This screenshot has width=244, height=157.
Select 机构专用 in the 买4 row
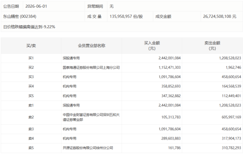pos(70,86)
